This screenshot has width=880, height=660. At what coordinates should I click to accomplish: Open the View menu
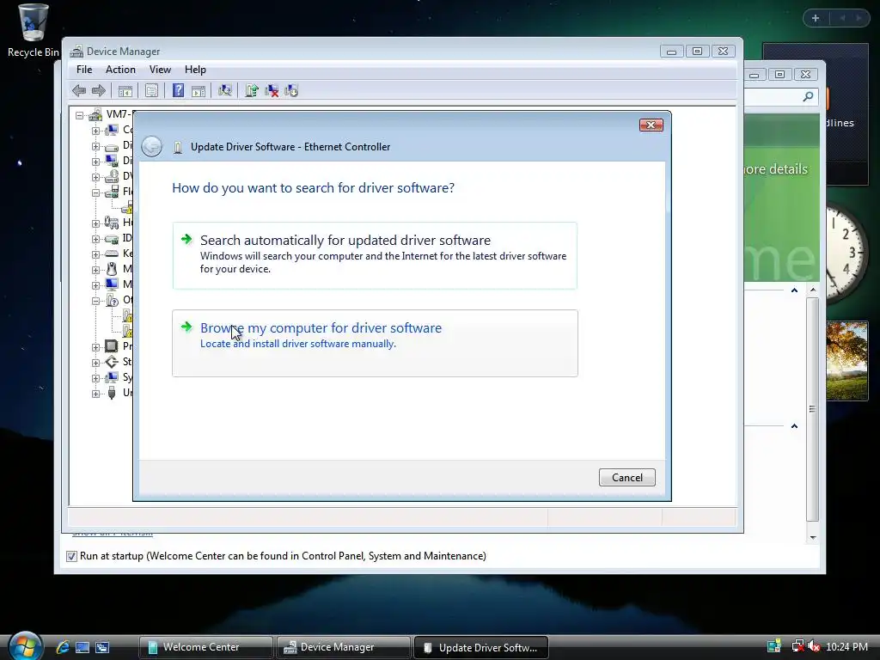click(160, 70)
